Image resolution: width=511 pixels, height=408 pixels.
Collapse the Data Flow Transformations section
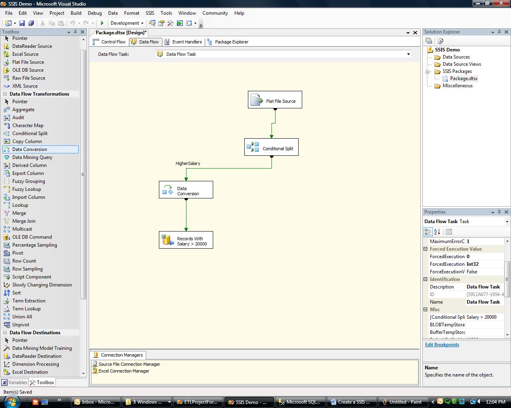pos(5,94)
